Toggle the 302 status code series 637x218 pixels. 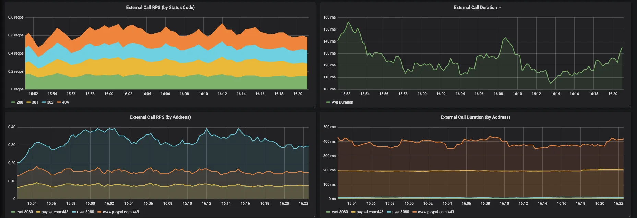(50, 102)
